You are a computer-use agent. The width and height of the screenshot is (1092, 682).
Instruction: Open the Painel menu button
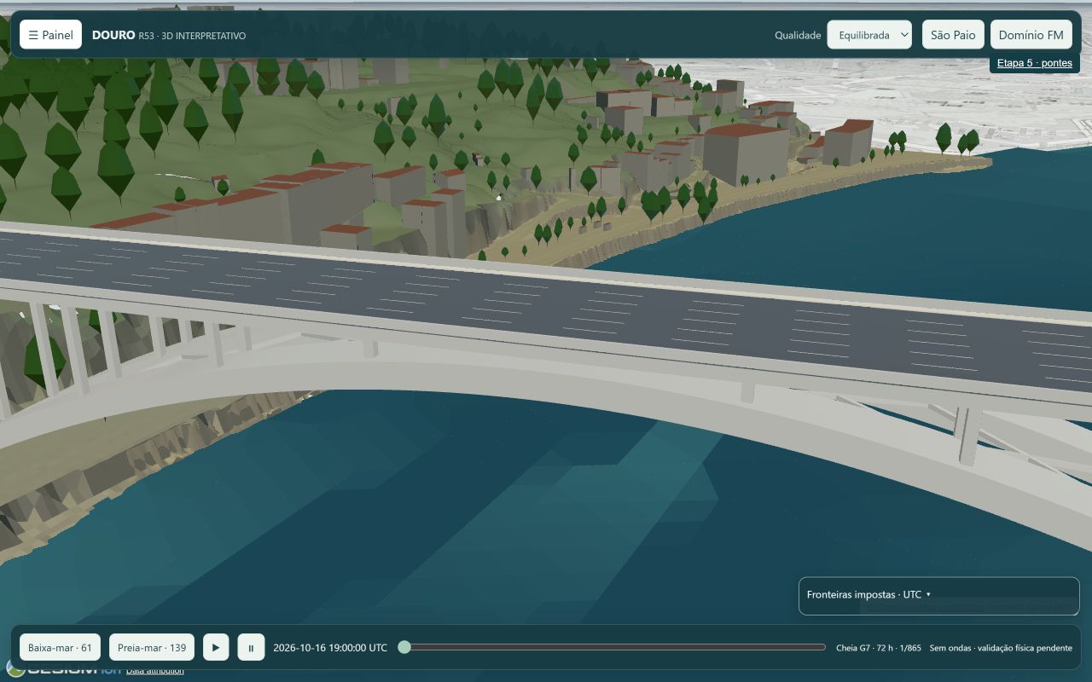point(50,35)
